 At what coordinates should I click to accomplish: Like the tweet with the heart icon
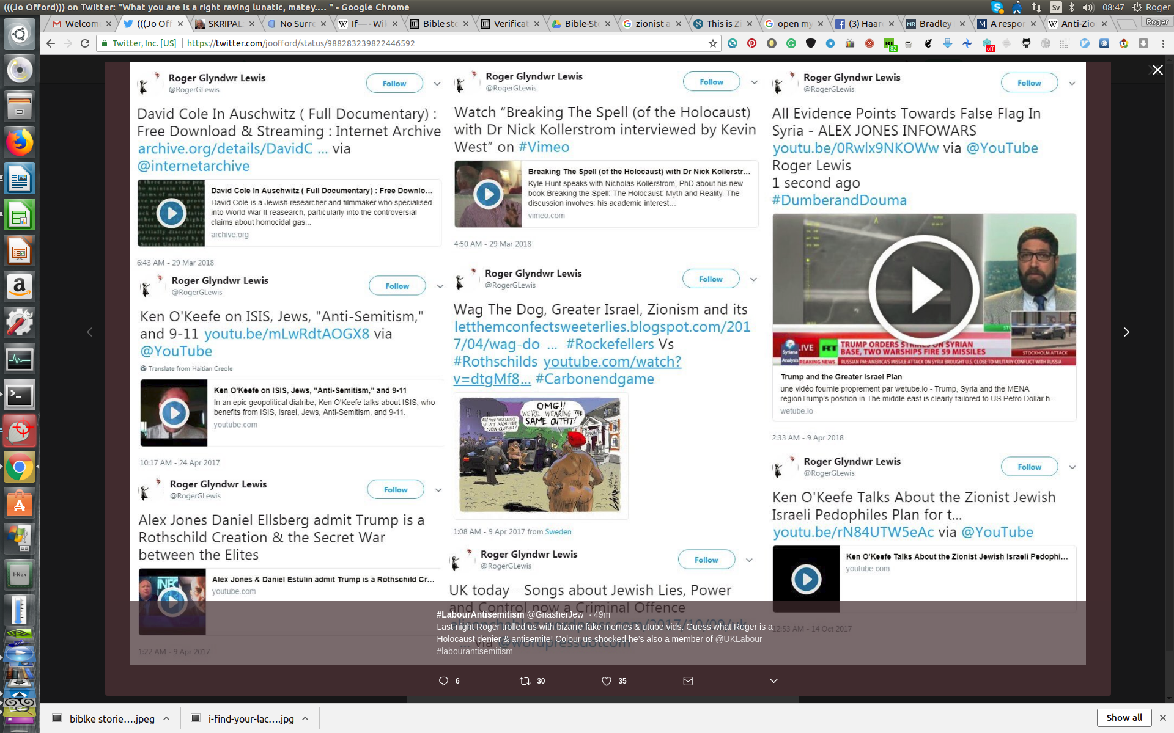[607, 680]
